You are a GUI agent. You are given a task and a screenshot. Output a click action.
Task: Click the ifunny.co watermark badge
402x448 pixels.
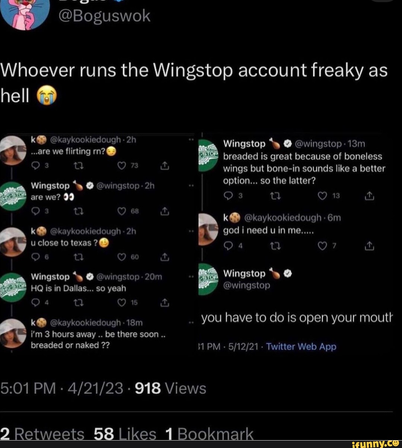coord(377,443)
